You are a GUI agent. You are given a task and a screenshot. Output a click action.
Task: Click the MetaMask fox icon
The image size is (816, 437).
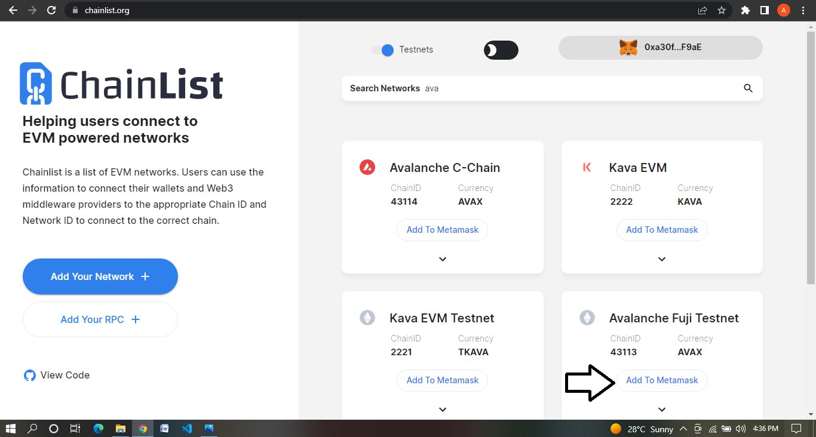tap(628, 48)
